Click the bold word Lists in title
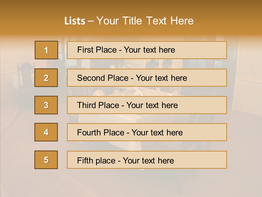 pos(75,21)
